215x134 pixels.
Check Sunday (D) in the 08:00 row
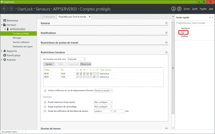point(98,74)
